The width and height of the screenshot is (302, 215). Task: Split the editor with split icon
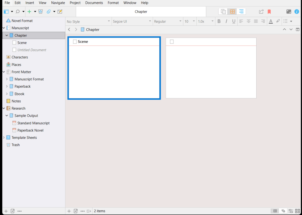pyautogui.click(x=298, y=30)
